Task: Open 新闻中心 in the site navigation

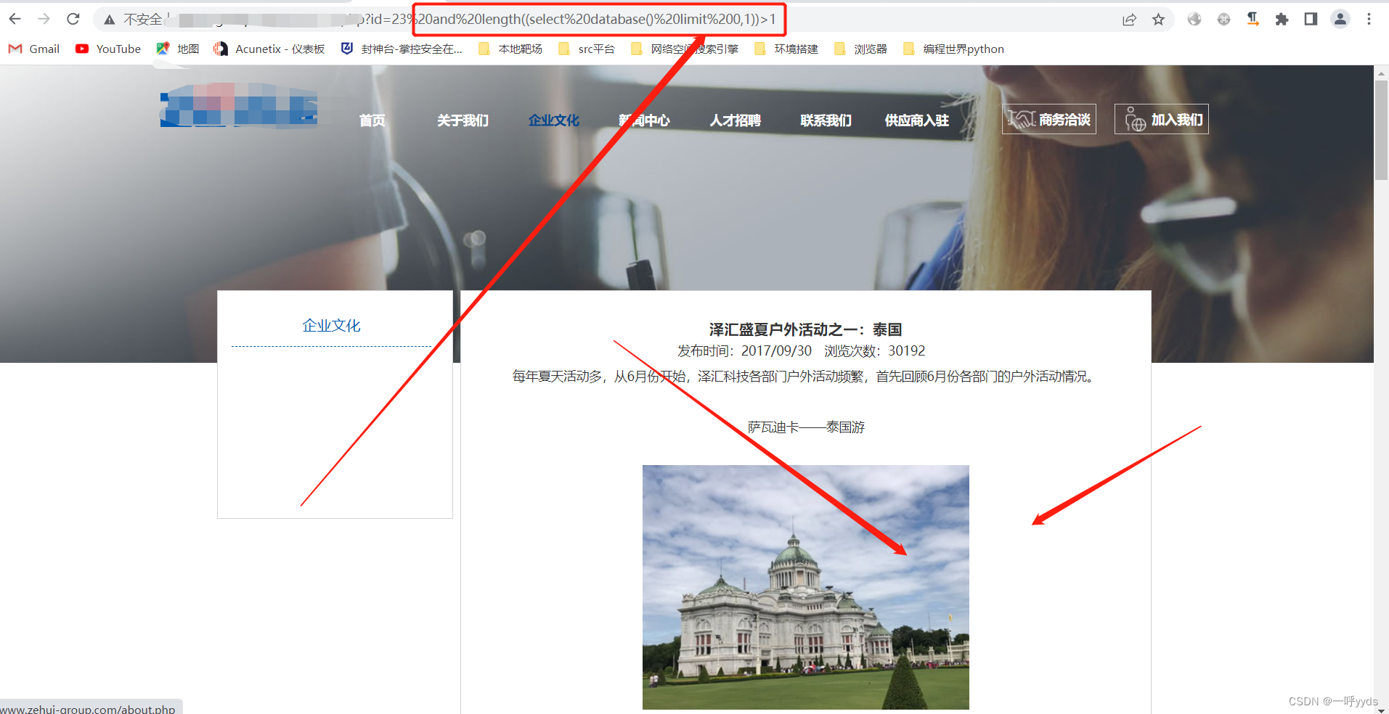Action: [x=644, y=120]
